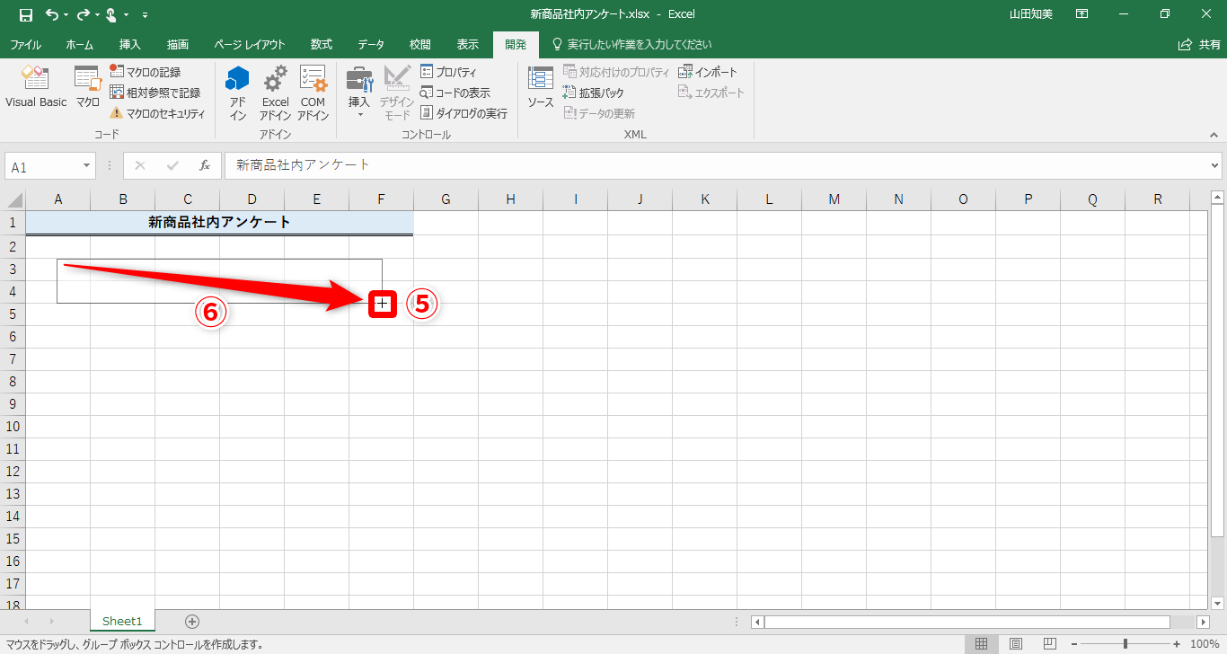1227x654 pixels.
Task: Expand the formula bar
Action: point(1215,165)
